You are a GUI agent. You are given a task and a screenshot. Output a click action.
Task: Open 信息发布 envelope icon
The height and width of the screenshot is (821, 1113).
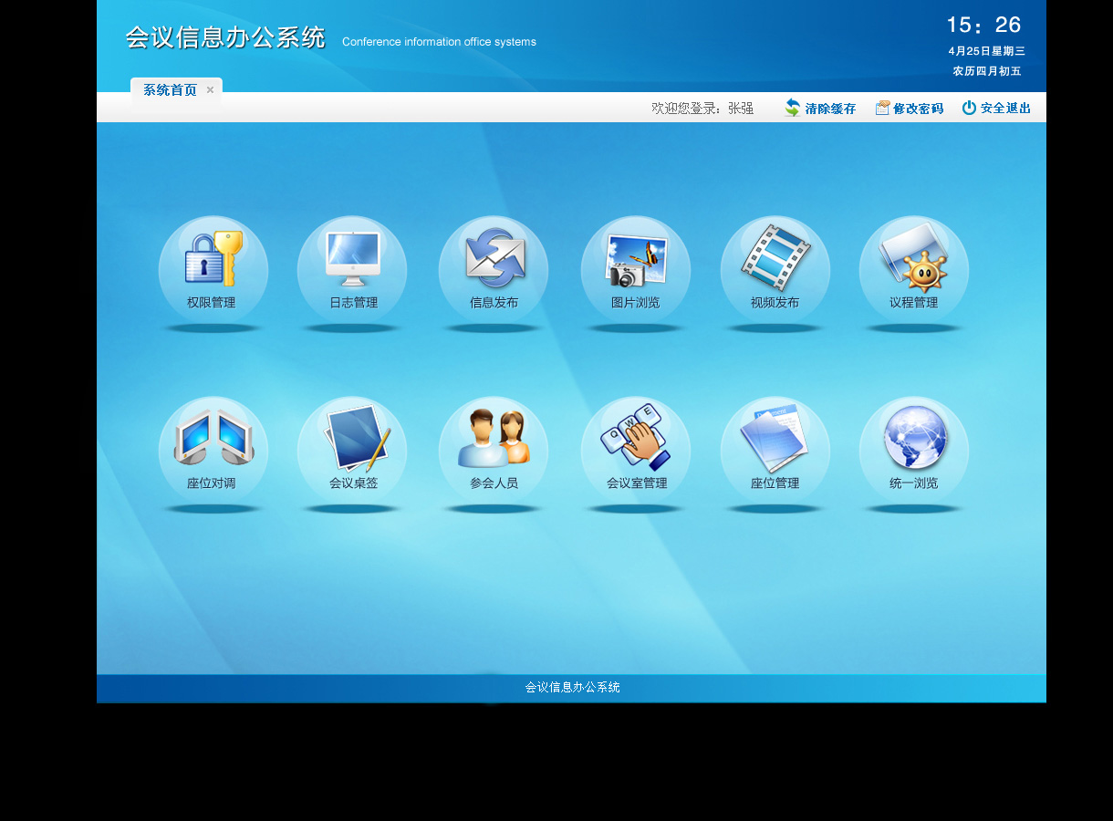coord(494,257)
